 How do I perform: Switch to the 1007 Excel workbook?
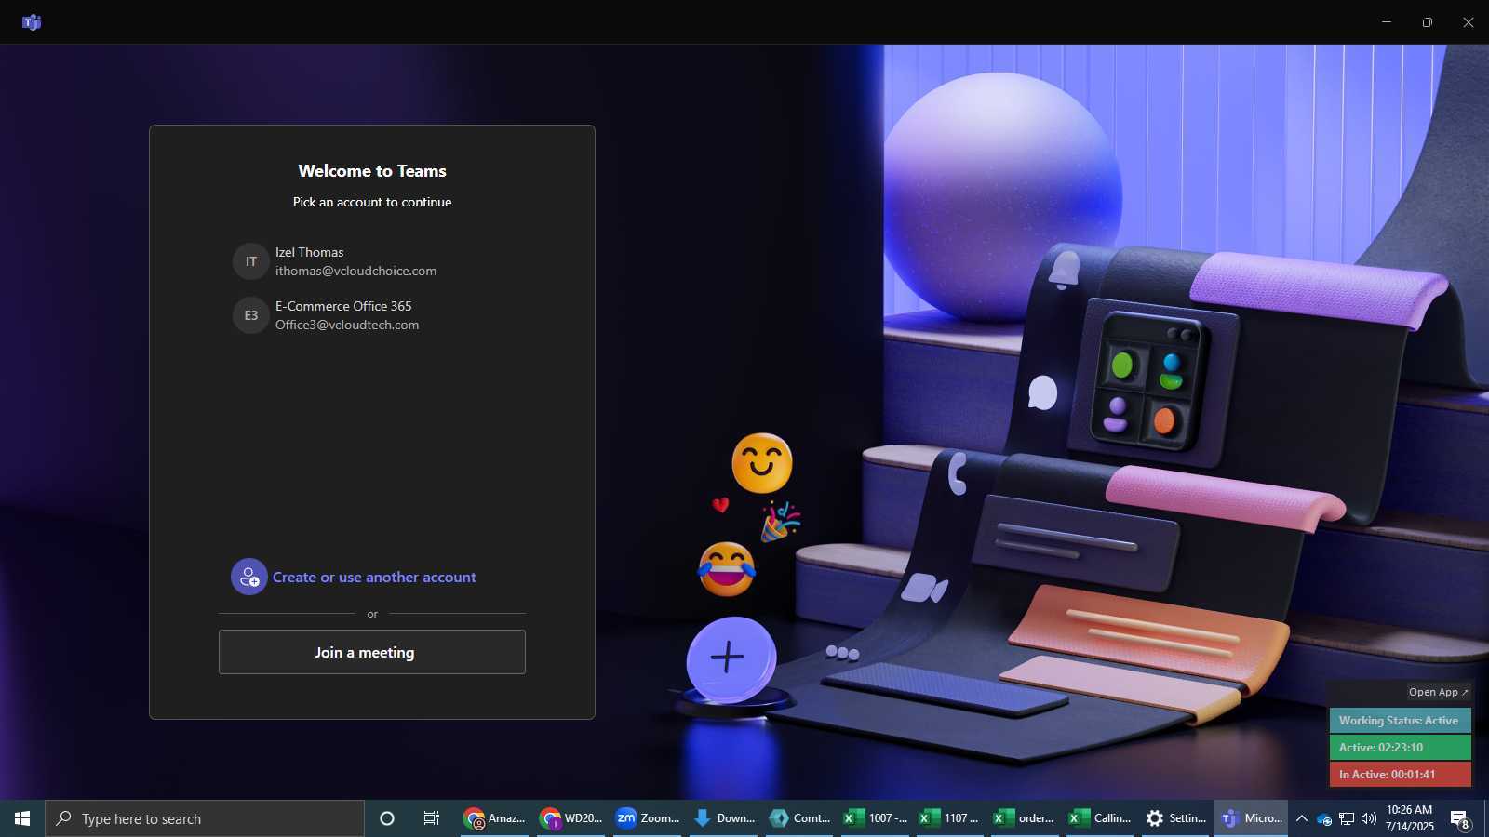pos(875,818)
